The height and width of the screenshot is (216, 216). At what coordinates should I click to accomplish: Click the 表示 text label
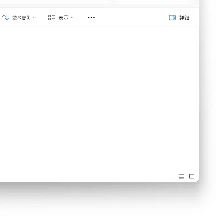point(63,18)
